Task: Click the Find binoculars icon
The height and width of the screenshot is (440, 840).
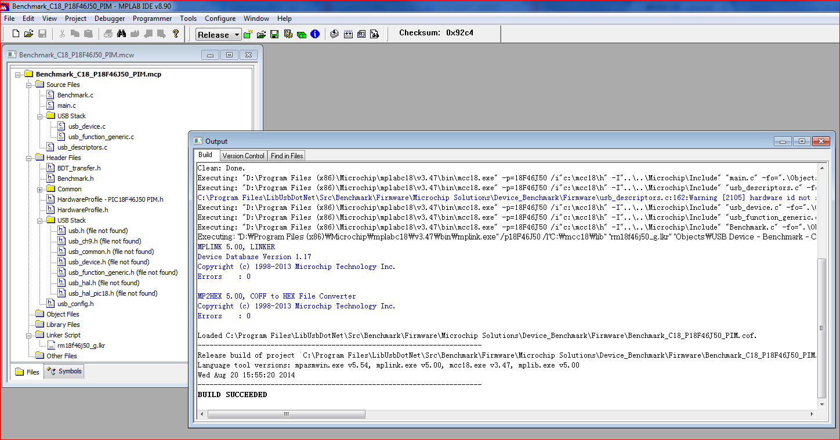Action: tap(122, 34)
